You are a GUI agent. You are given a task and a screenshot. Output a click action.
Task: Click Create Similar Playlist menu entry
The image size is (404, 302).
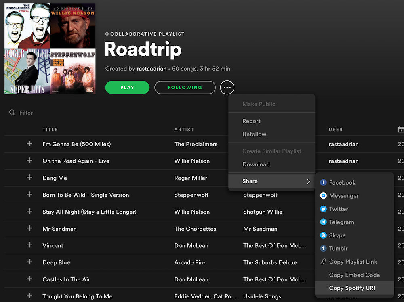272,151
